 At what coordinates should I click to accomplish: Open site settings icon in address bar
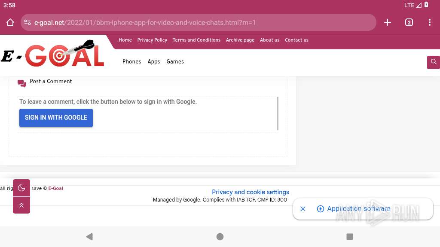(x=27, y=22)
